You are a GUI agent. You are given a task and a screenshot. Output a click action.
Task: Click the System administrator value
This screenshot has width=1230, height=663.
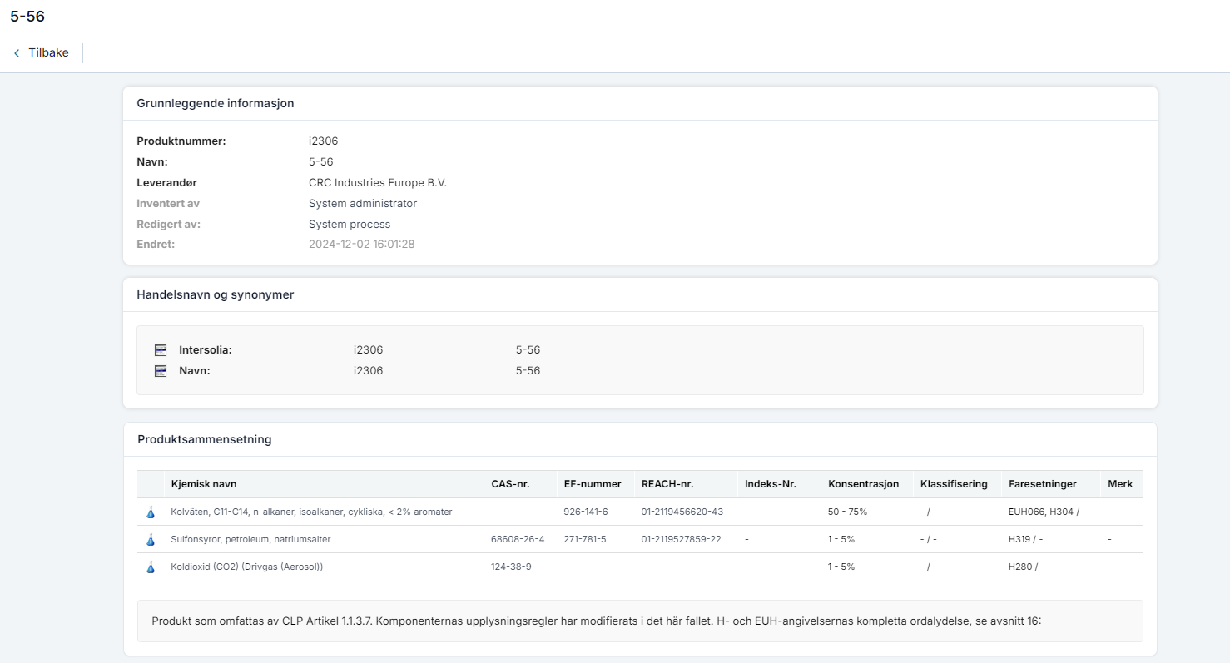(x=363, y=204)
